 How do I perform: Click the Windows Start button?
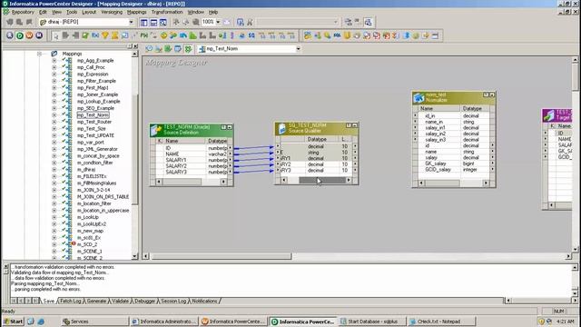point(14,322)
